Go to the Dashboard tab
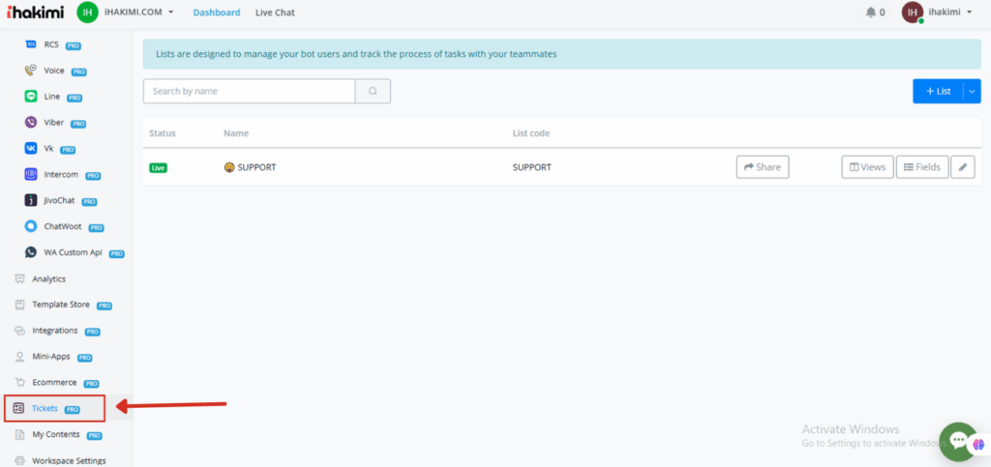Image resolution: width=991 pixels, height=467 pixels. (x=217, y=13)
